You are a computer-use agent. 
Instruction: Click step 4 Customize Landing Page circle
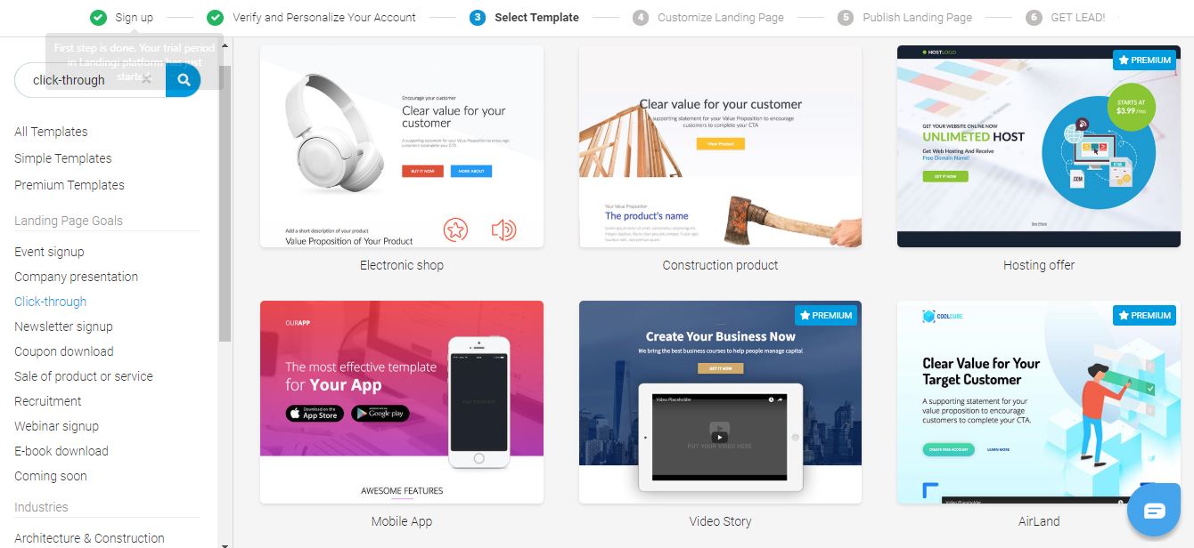(641, 17)
